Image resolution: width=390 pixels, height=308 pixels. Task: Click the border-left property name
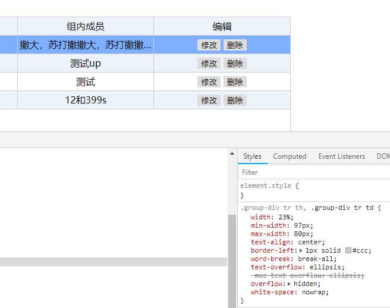pyautogui.click(x=273, y=250)
